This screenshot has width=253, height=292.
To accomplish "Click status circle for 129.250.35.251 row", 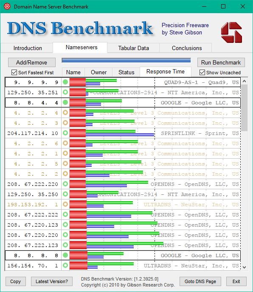I will 65,92.
